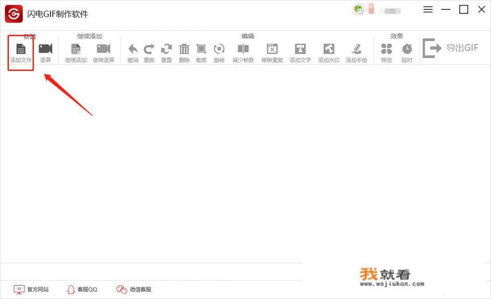Reset frames using 重置 icon
The width and height of the screenshot is (491, 299).
click(166, 49)
